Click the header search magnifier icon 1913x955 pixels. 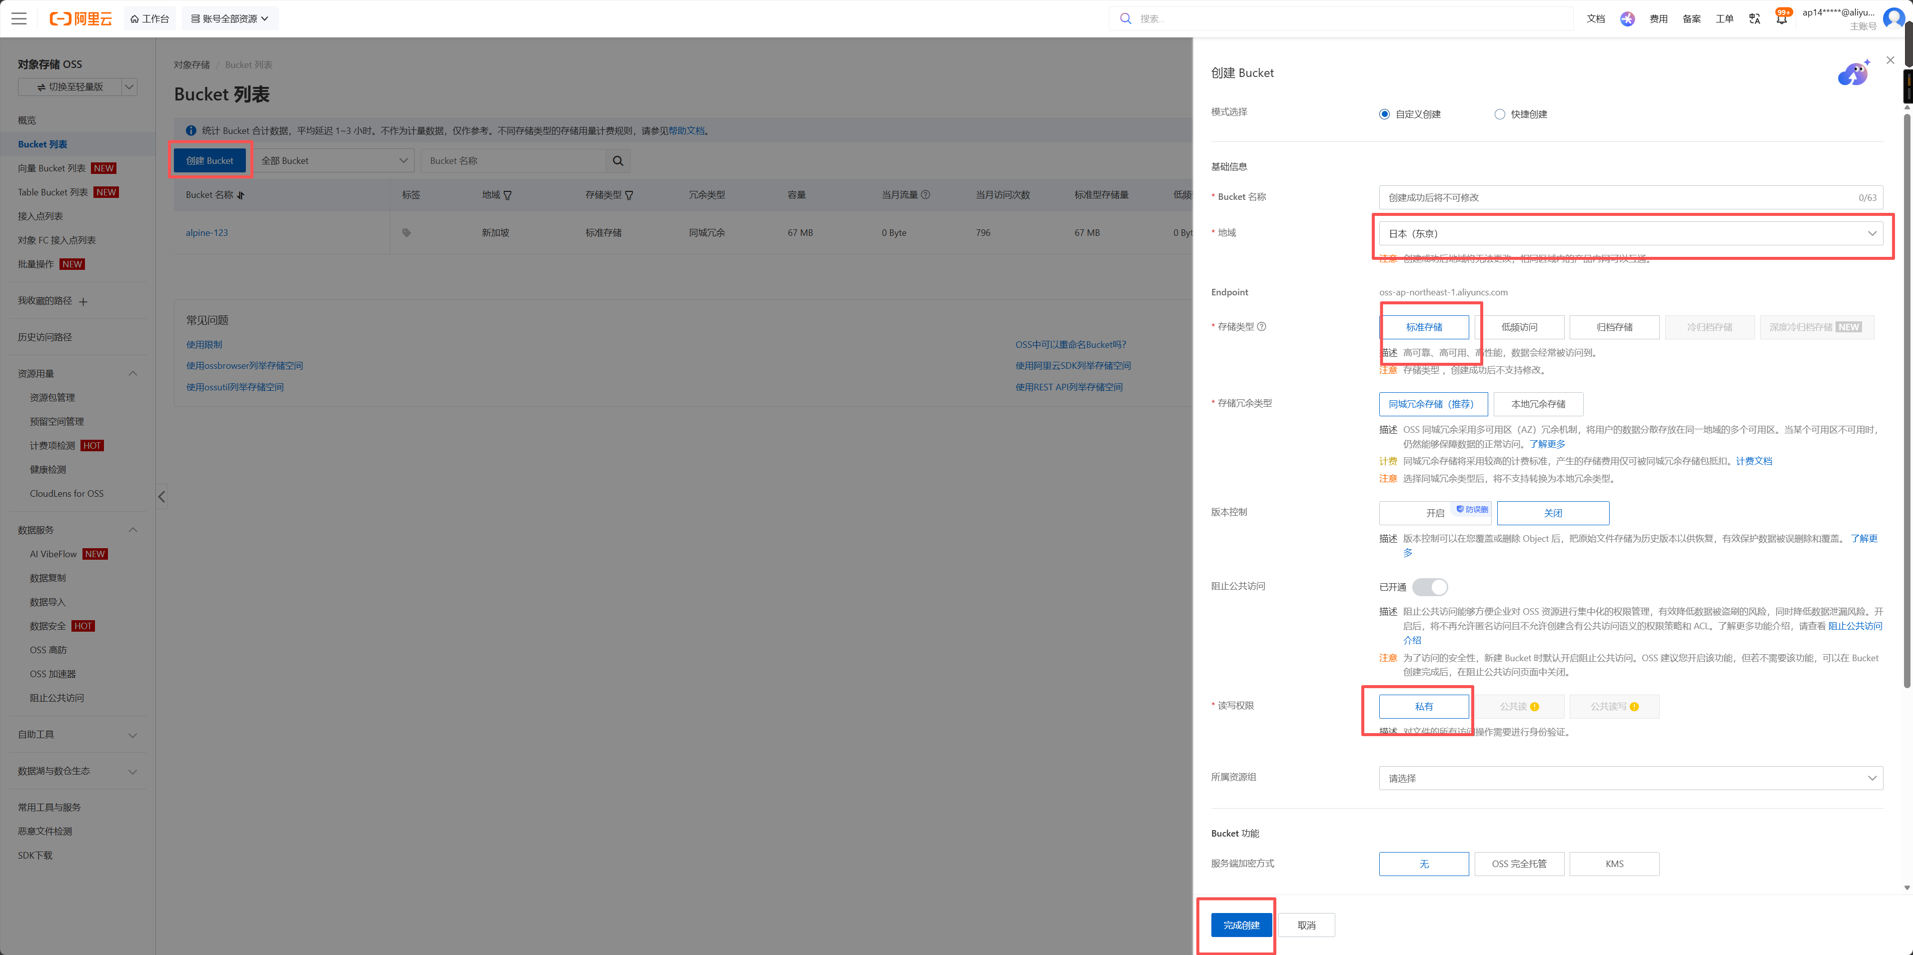click(x=1126, y=18)
